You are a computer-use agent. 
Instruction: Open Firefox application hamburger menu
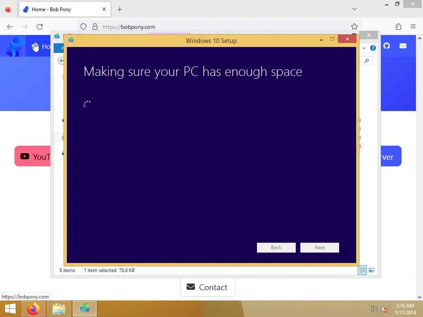tap(413, 26)
